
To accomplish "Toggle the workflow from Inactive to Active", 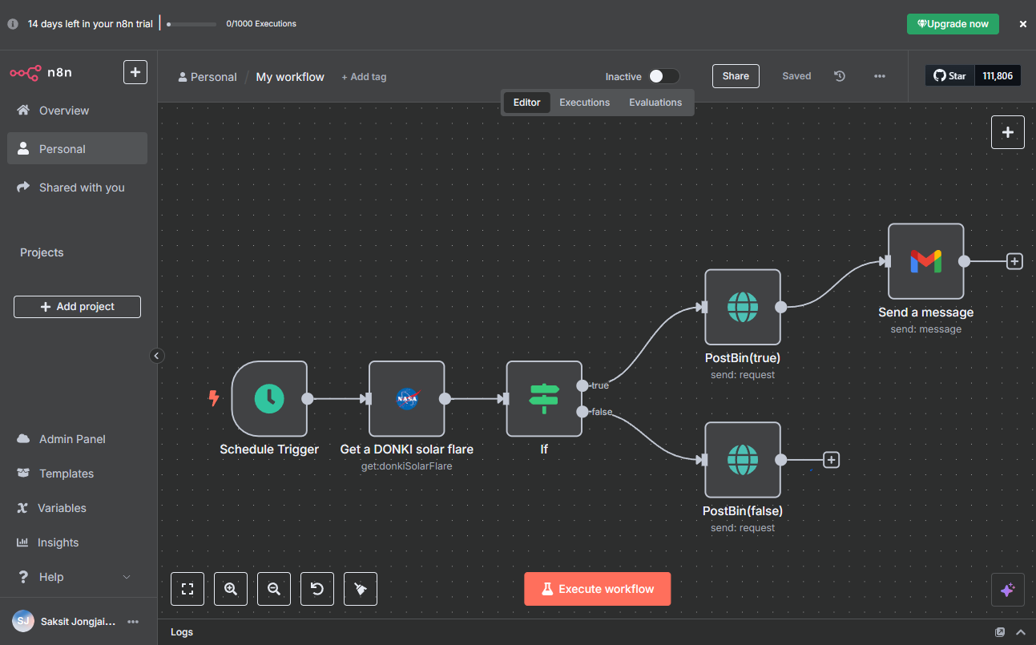I will pyautogui.click(x=663, y=75).
